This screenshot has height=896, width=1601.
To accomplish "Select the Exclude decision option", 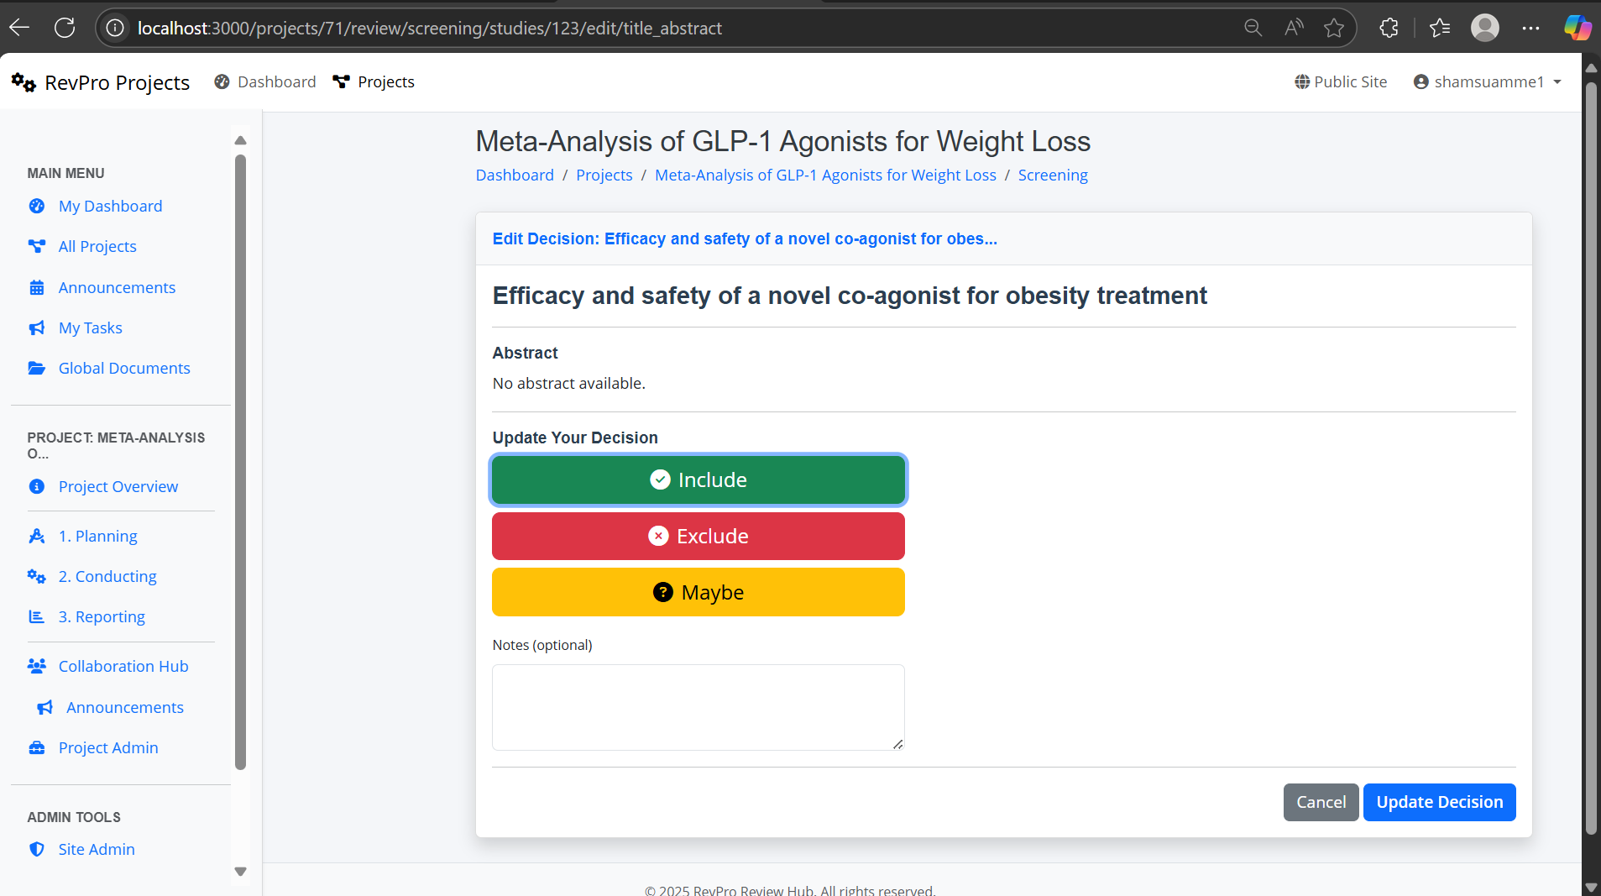I will point(698,536).
